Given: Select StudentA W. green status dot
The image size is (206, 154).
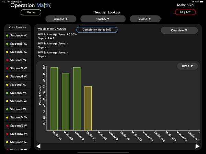Looking at the screenshot, I should 7,36.
